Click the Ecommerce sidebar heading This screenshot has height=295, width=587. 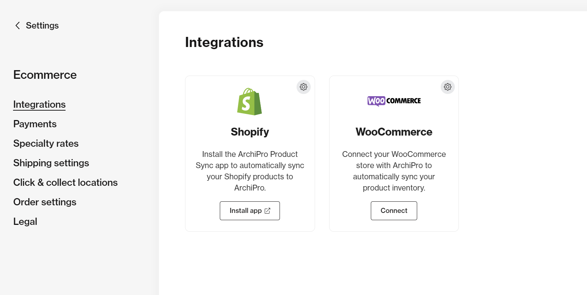pyautogui.click(x=45, y=75)
